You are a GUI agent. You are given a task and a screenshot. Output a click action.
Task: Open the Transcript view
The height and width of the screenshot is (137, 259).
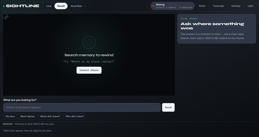(218, 6)
